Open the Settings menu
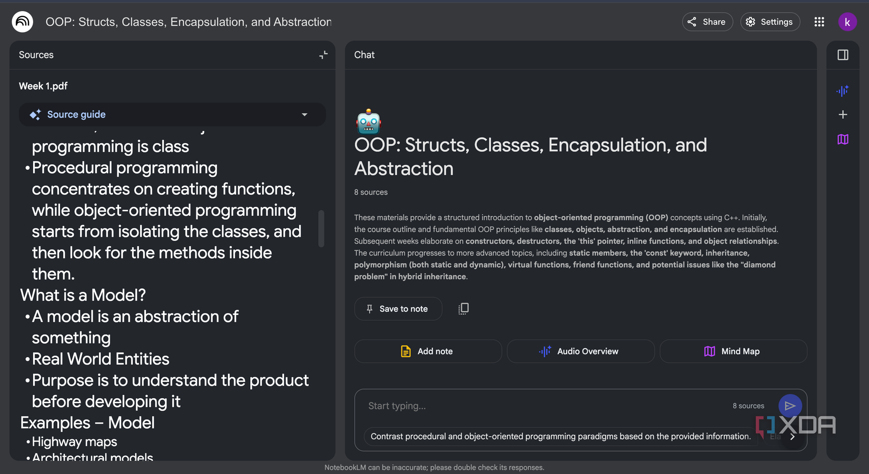The image size is (869, 474). point(770,22)
